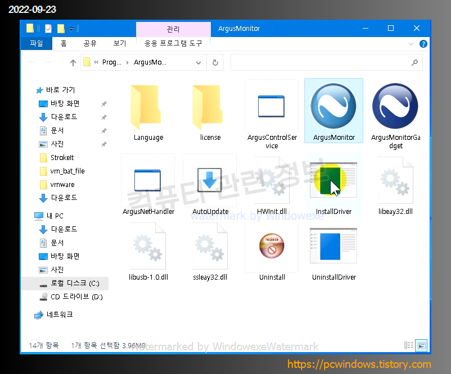Select the ArgusMonitorGadget icon

point(395,106)
